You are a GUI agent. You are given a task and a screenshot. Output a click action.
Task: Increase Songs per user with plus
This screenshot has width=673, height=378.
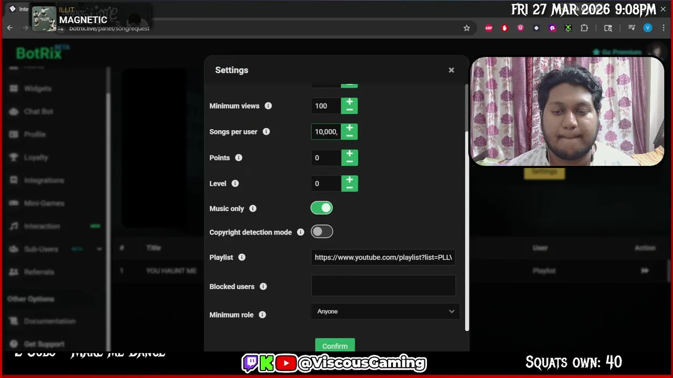click(x=350, y=128)
